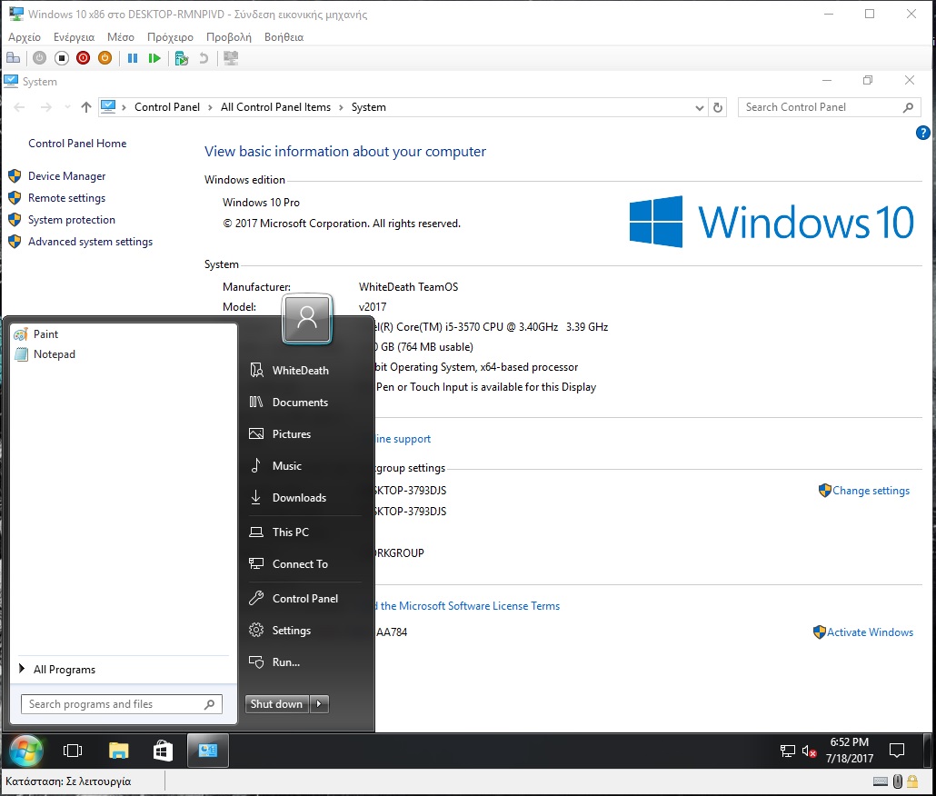This screenshot has width=936, height=796.
Task: Click the Enhanced session toolbar icon
Action: click(x=231, y=58)
